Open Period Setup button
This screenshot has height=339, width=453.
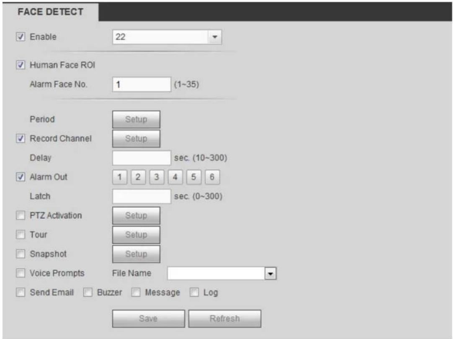[136, 119]
